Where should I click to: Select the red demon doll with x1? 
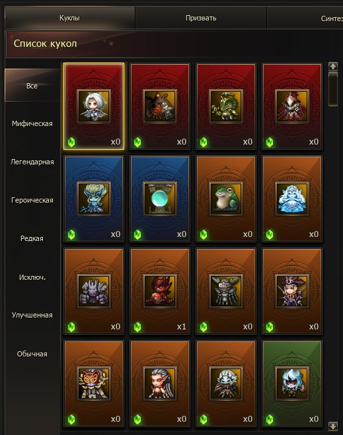pyautogui.click(x=160, y=291)
